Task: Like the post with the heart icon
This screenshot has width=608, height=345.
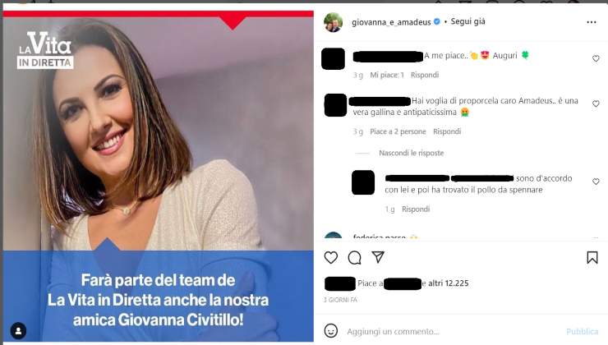Action: 331,258
